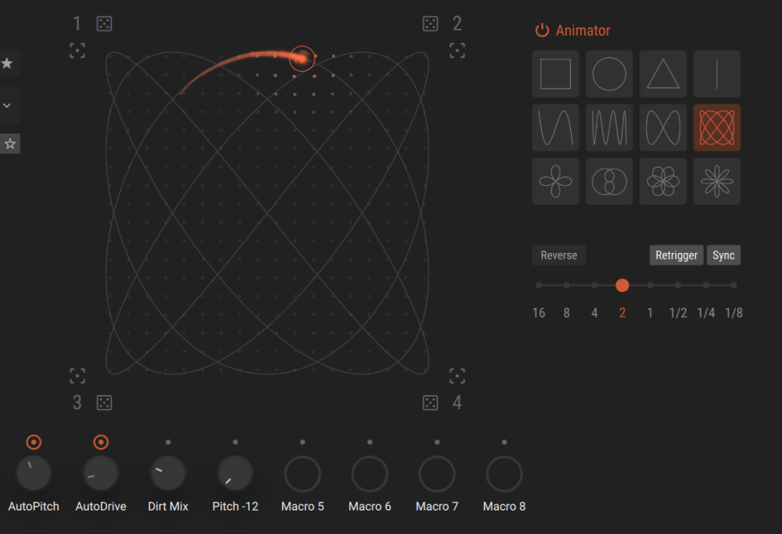Set animator rate to 16

tap(539, 313)
